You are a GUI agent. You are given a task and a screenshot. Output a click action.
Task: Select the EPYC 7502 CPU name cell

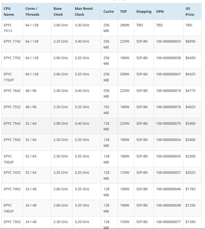pyautogui.click(x=12, y=143)
